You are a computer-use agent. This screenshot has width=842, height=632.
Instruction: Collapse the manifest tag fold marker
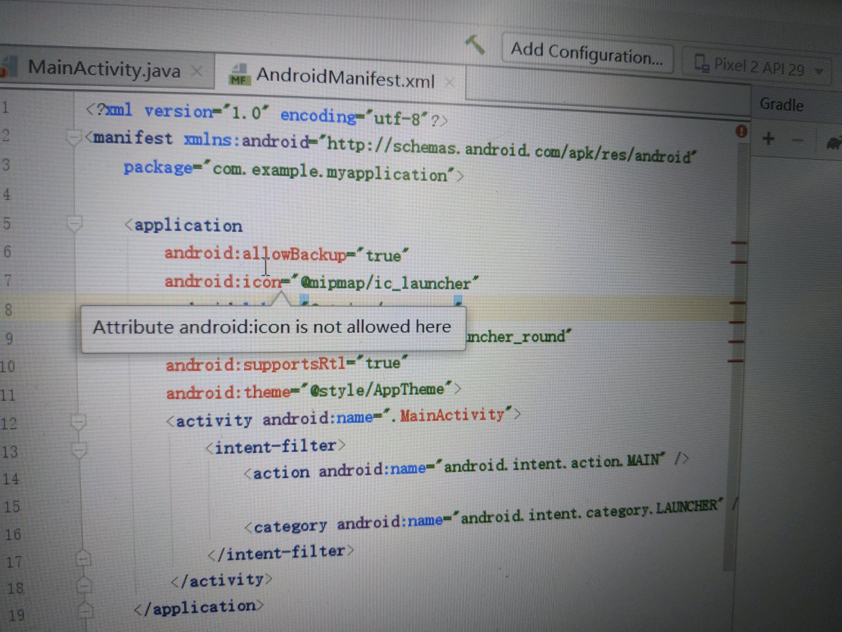point(73,137)
